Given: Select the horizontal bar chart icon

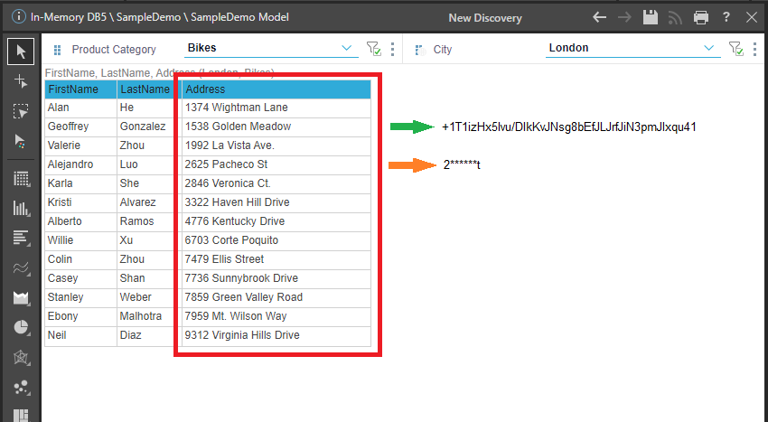Looking at the screenshot, I should point(21,238).
